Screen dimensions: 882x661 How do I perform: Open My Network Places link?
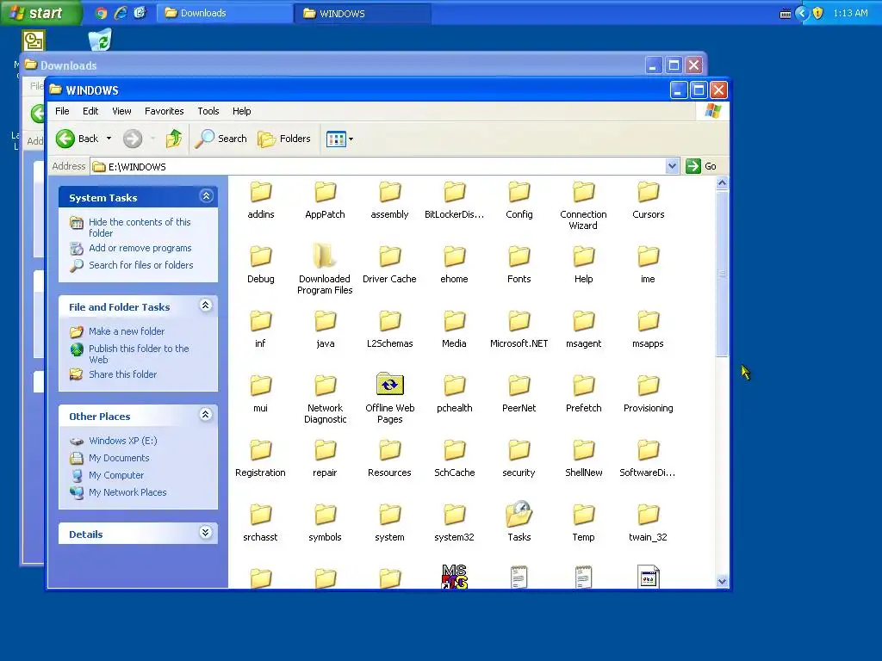(127, 492)
